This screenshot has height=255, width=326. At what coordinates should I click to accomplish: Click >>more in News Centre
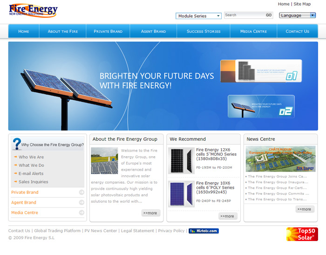[305, 209]
